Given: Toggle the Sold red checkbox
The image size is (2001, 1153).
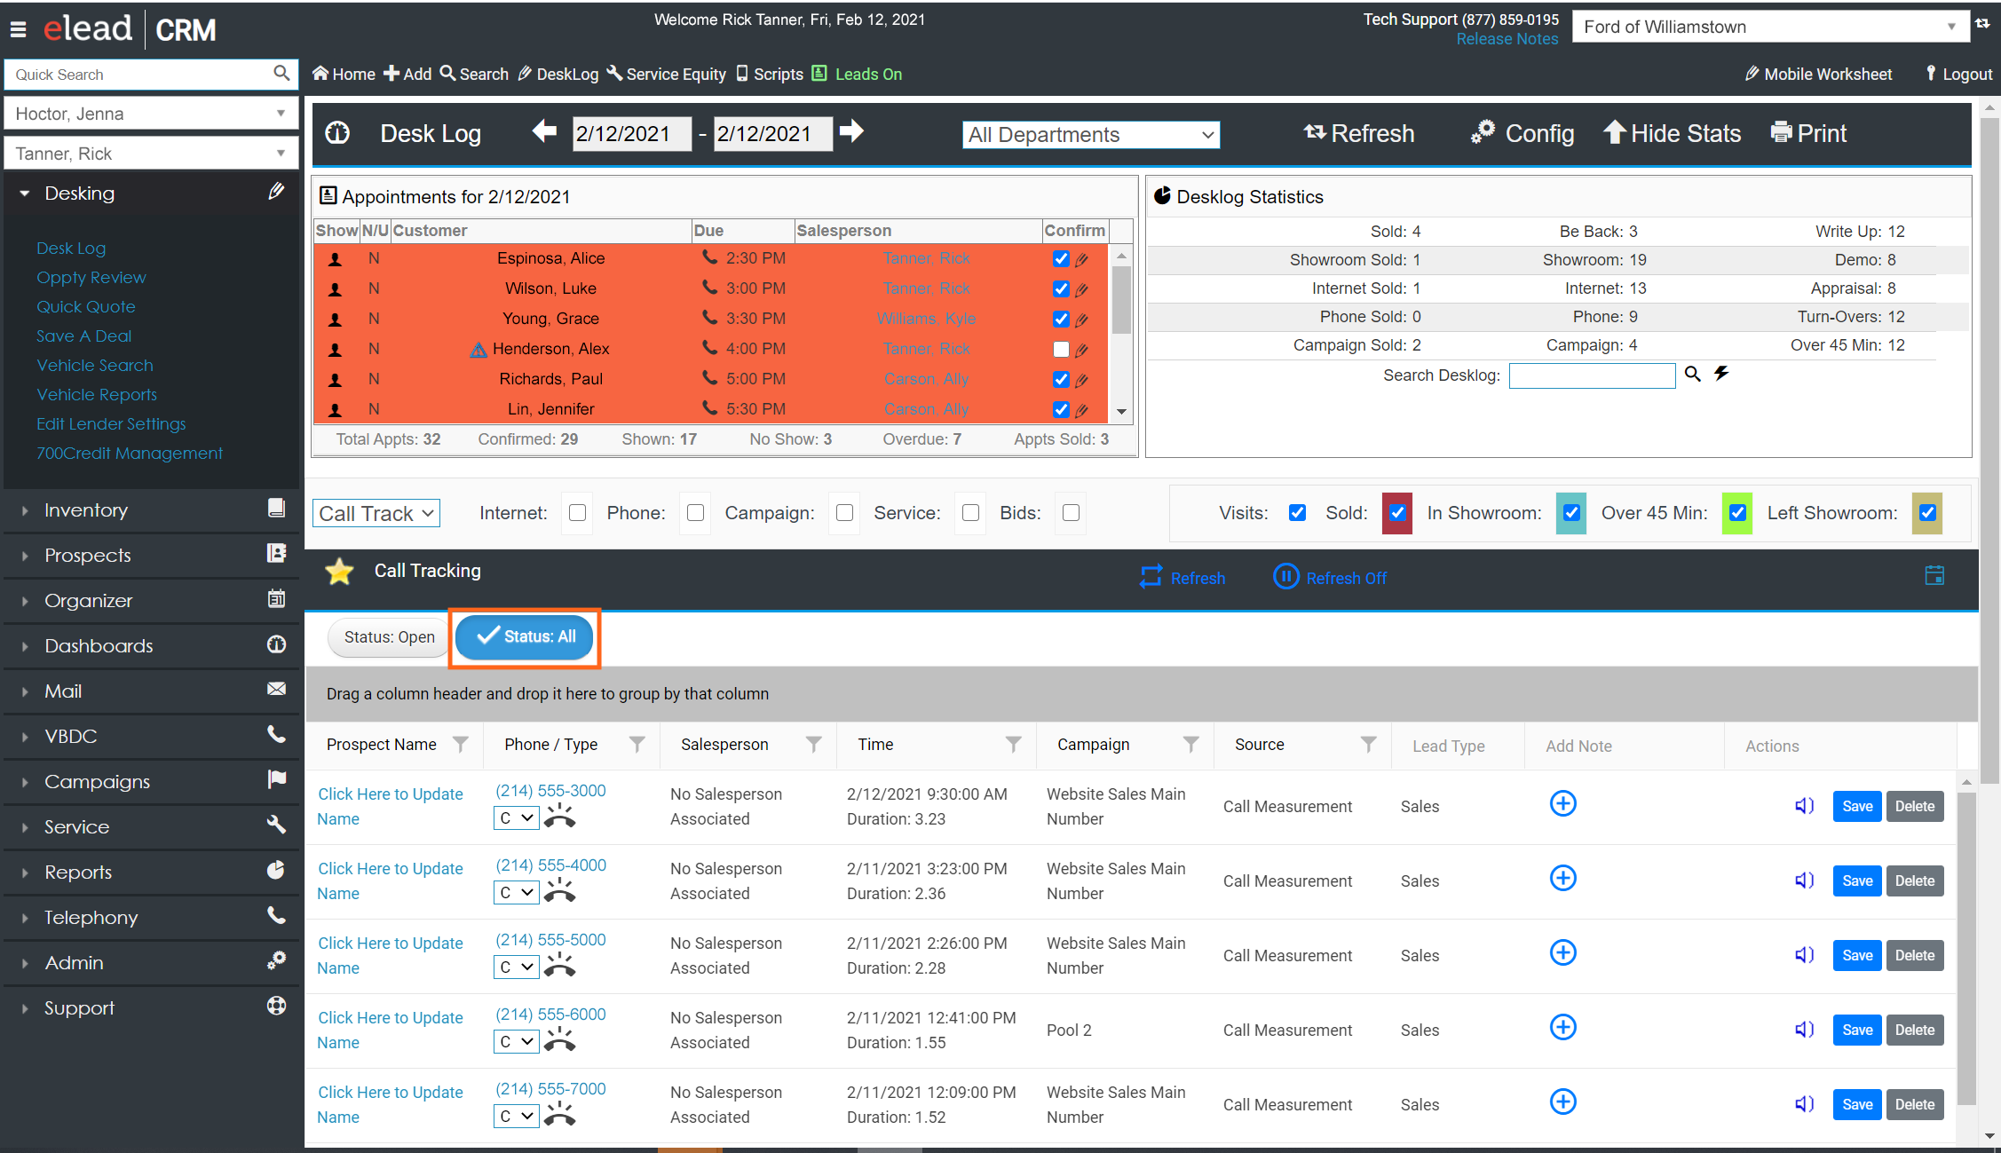Looking at the screenshot, I should pos(1397,513).
